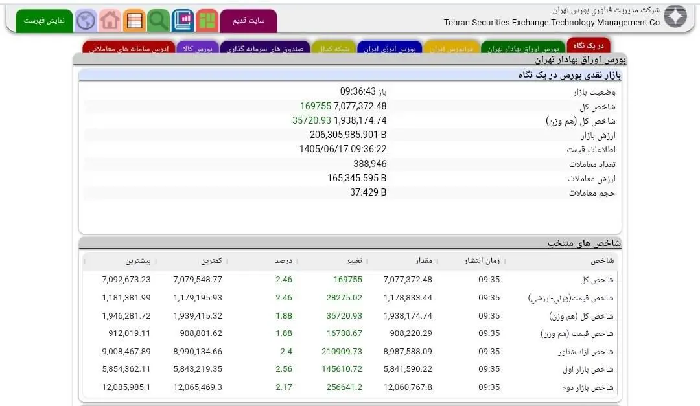This screenshot has height=406, width=700.
Task: Open the blue book with chart icon
Action: 183,21
